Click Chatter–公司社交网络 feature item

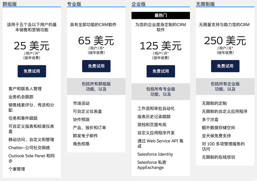(x=29, y=148)
